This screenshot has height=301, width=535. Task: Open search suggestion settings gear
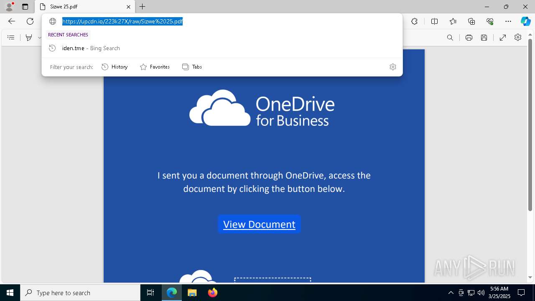click(393, 67)
